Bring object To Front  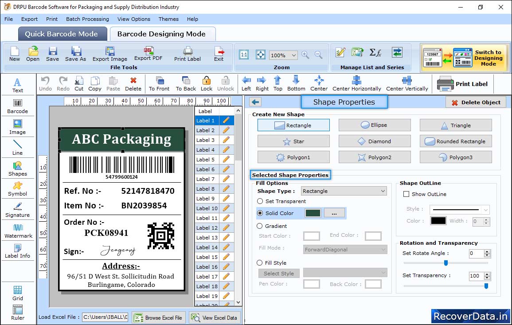click(x=159, y=84)
